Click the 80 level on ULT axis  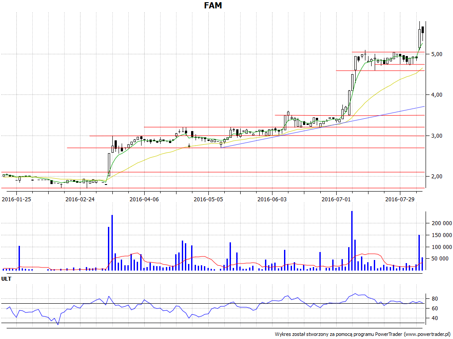[x=434, y=299]
